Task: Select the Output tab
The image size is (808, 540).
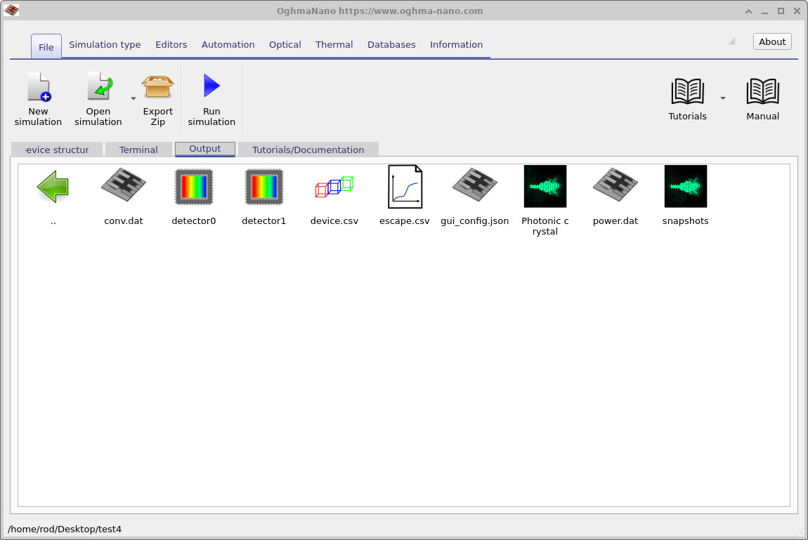Action: tap(205, 149)
